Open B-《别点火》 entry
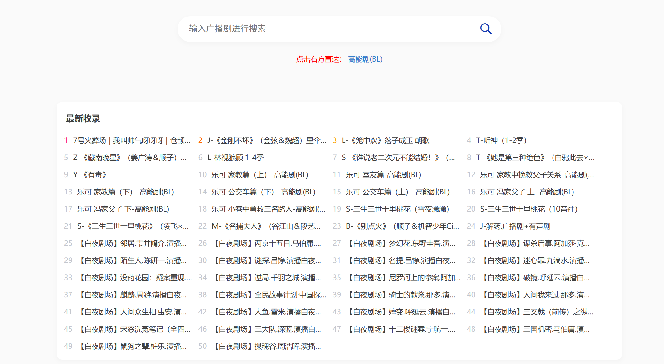The width and height of the screenshot is (664, 364). [x=402, y=226]
